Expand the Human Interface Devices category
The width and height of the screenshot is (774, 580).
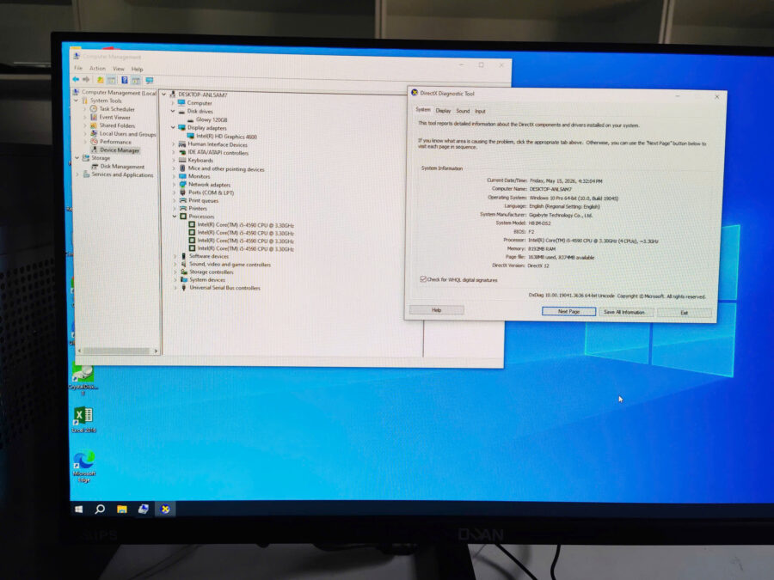click(173, 144)
